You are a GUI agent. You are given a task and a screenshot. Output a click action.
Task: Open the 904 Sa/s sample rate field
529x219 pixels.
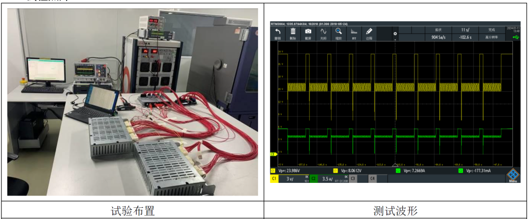tap(438, 37)
